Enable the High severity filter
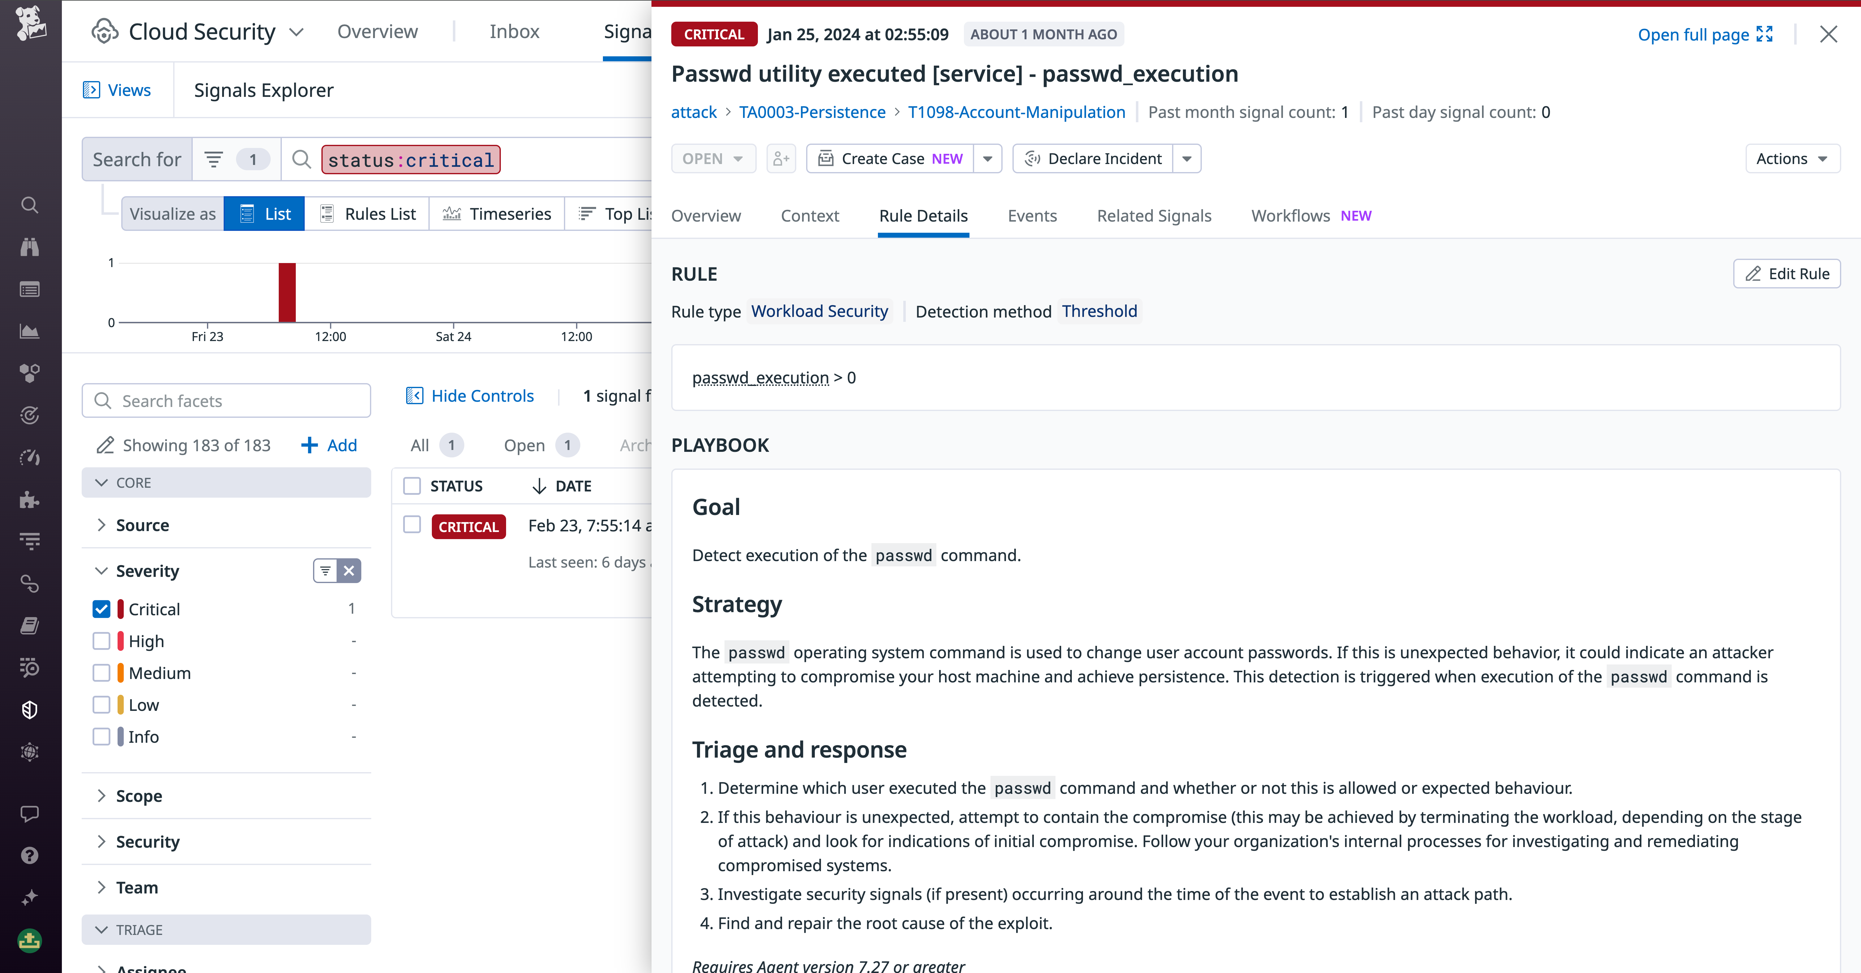The height and width of the screenshot is (973, 1861). (102, 641)
